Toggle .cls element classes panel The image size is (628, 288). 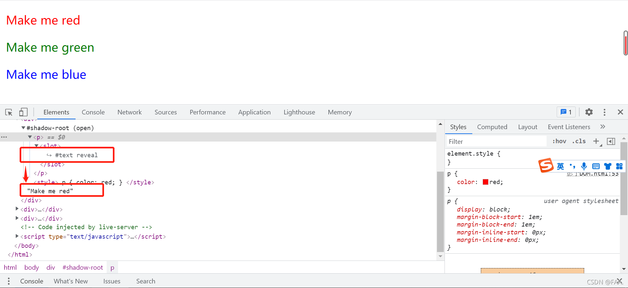pyautogui.click(x=579, y=141)
